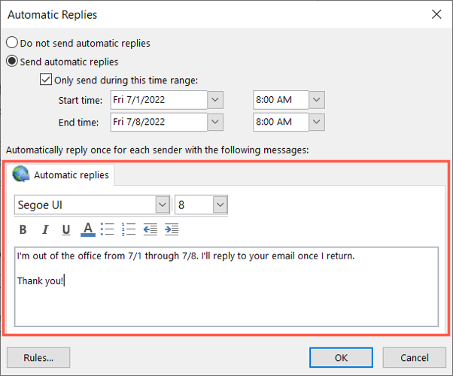Decrease indent of the message text
453x376 pixels.
pyautogui.click(x=150, y=229)
